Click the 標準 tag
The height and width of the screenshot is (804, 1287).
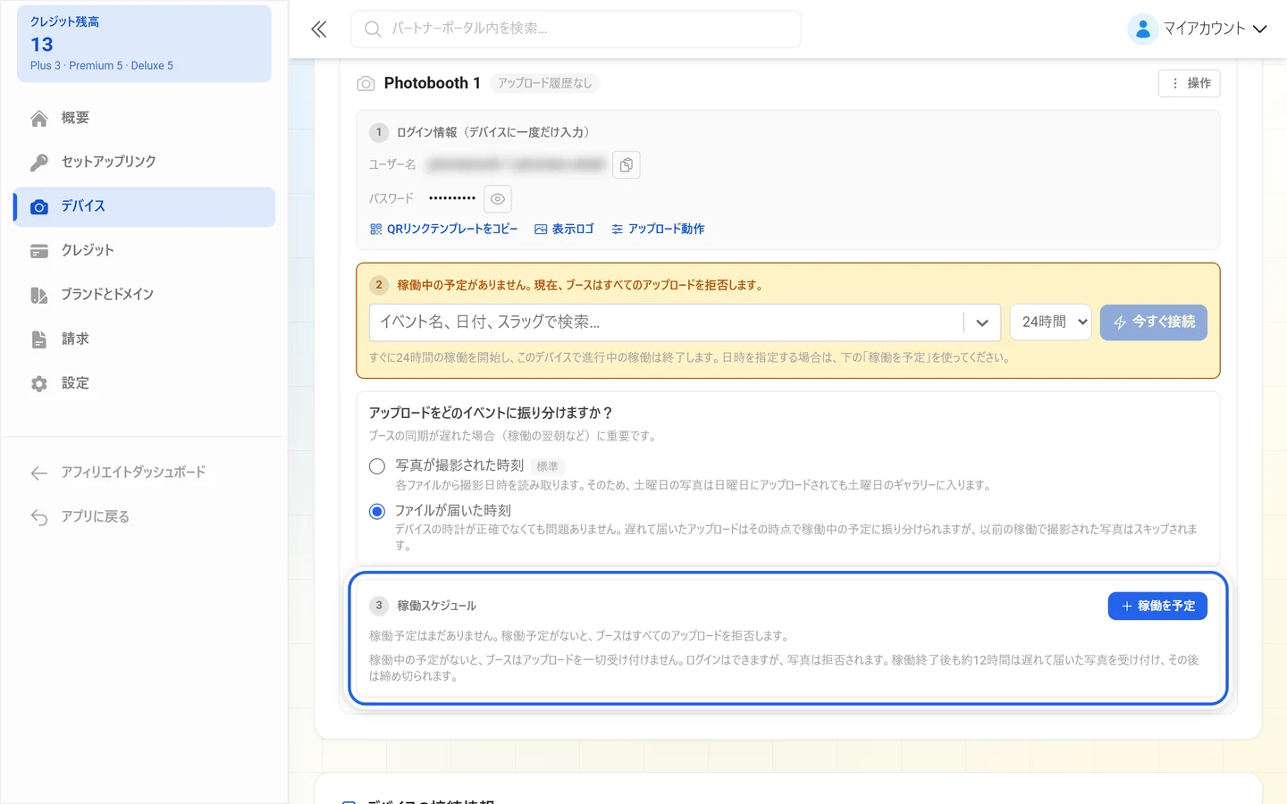click(547, 466)
